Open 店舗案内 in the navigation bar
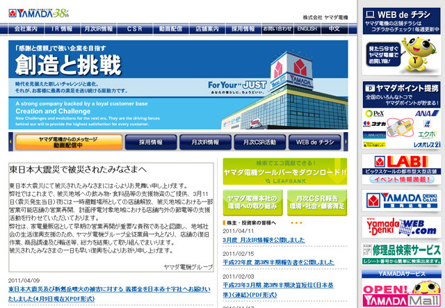 tap(207, 29)
